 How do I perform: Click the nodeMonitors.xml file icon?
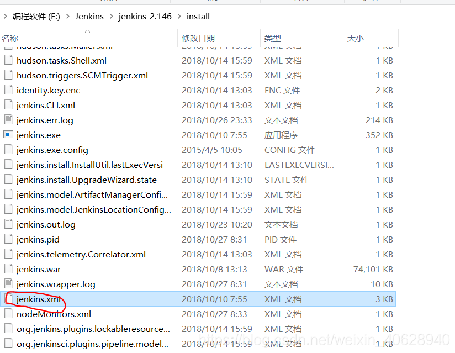[8, 314]
